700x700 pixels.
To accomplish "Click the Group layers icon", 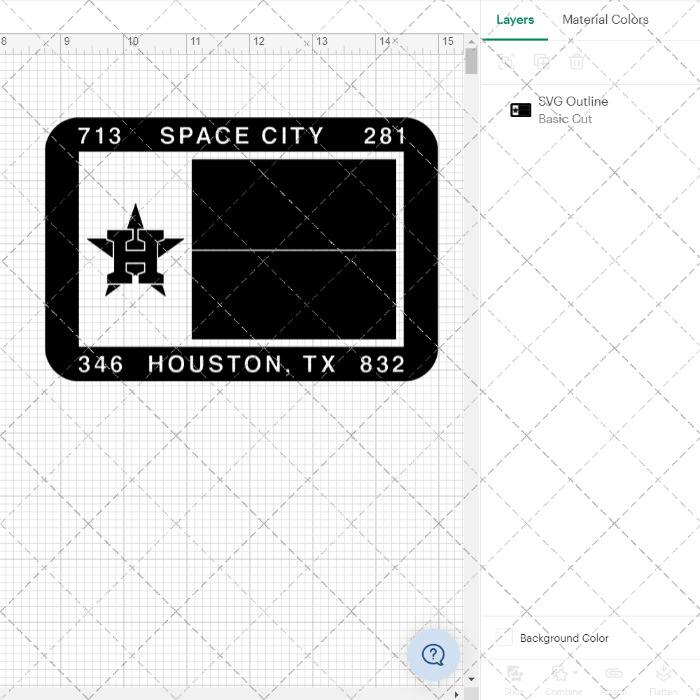I will (x=507, y=61).
